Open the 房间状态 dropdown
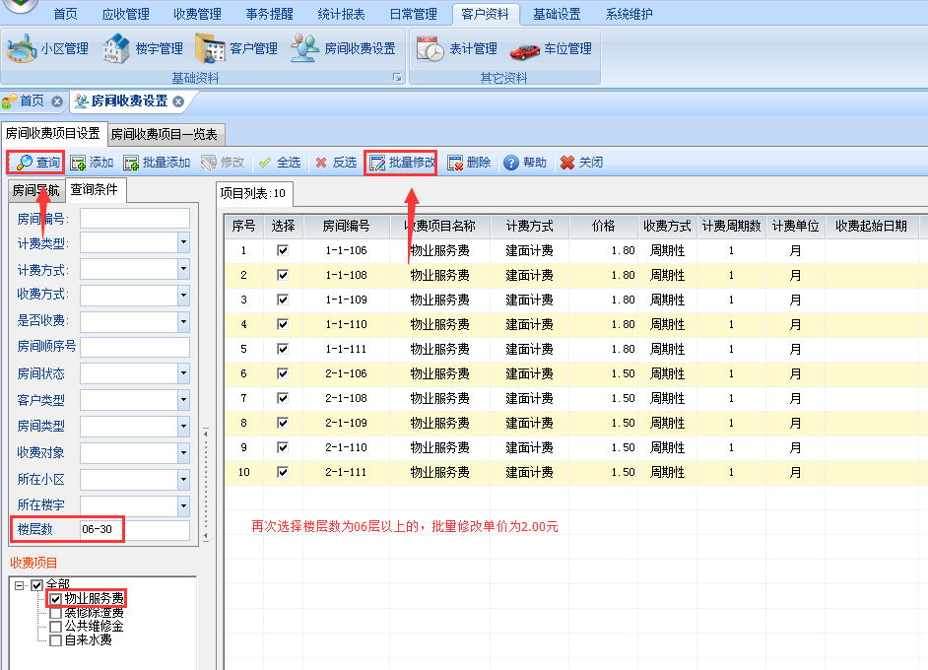This screenshot has height=670, width=928. click(x=183, y=373)
